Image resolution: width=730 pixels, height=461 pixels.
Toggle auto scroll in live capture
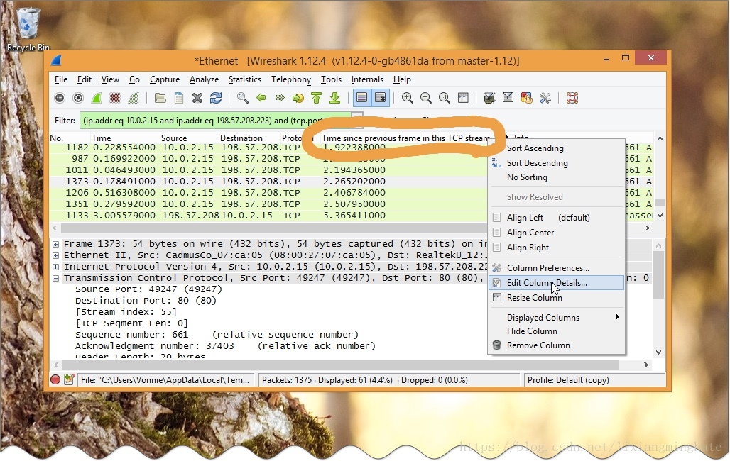tap(381, 98)
